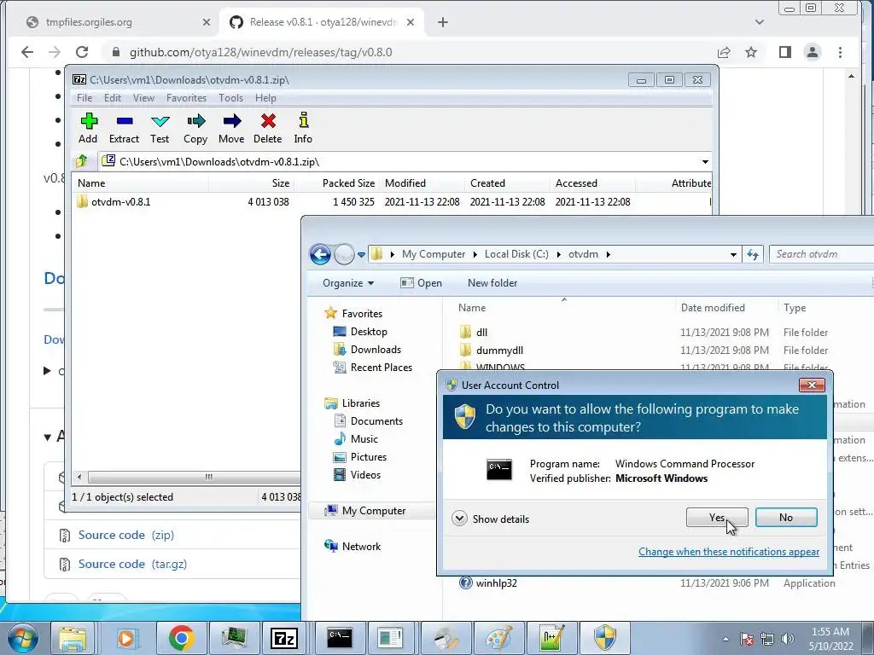Open the Command Prompt taskbar icon
Screen dimensions: 874x655
pos(339,638)
